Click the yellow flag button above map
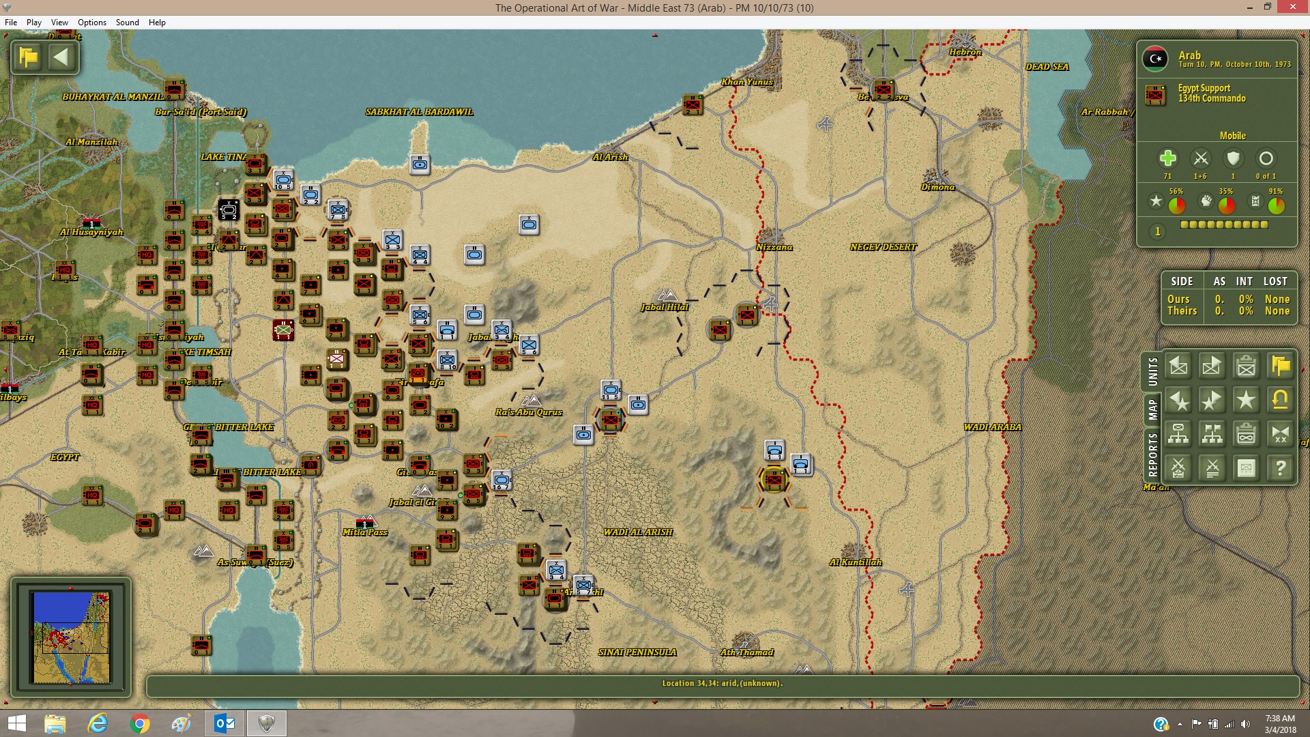The width and height of the screenshot is (1310, 737). tap(29, 57)
